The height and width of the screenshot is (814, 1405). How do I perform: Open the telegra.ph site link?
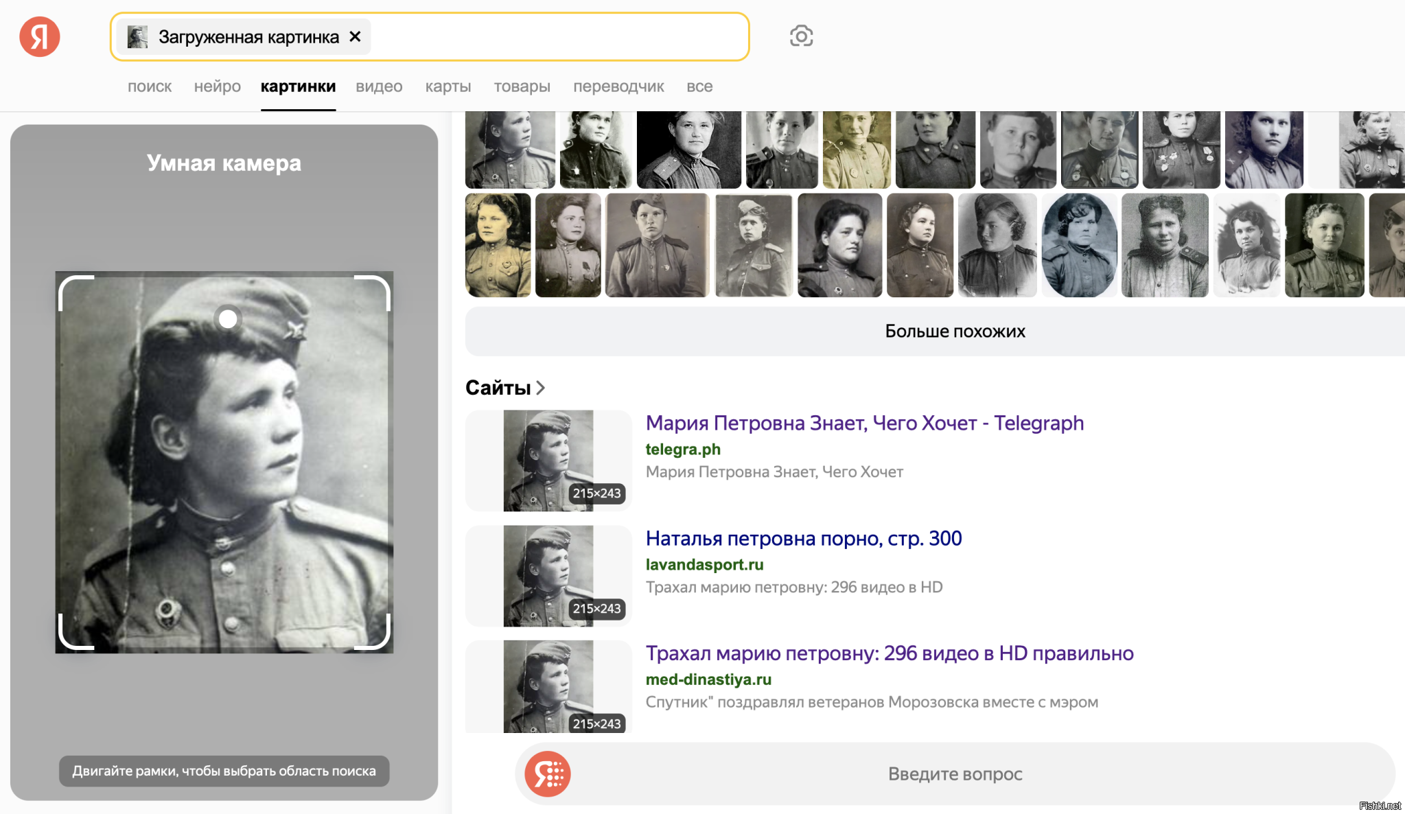point(682,450)
